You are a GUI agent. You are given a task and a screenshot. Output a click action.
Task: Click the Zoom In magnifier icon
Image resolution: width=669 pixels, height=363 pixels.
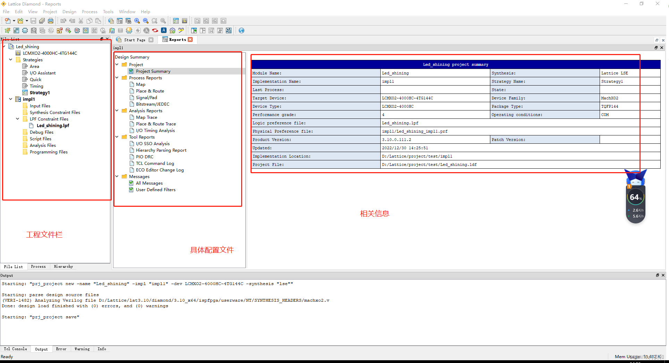tap(137, 21)
